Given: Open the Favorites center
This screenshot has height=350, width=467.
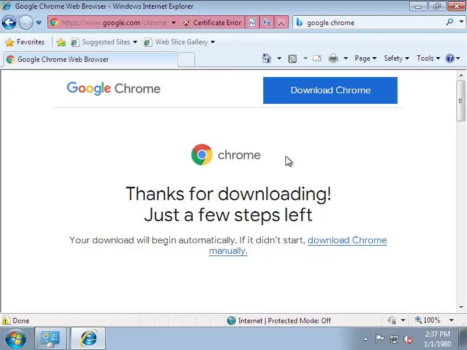Looking at the screenshot, I should 25,42.
